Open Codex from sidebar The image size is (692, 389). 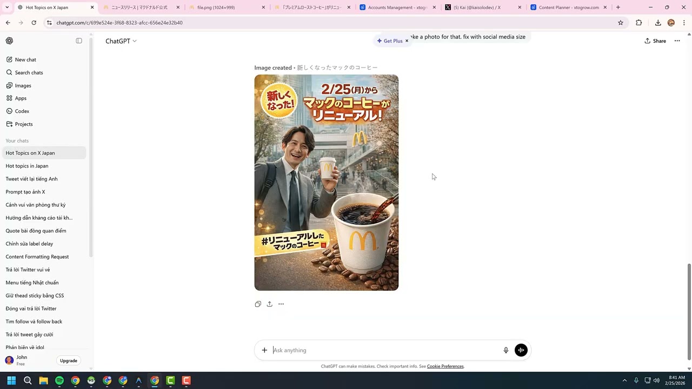click(44, 111)
